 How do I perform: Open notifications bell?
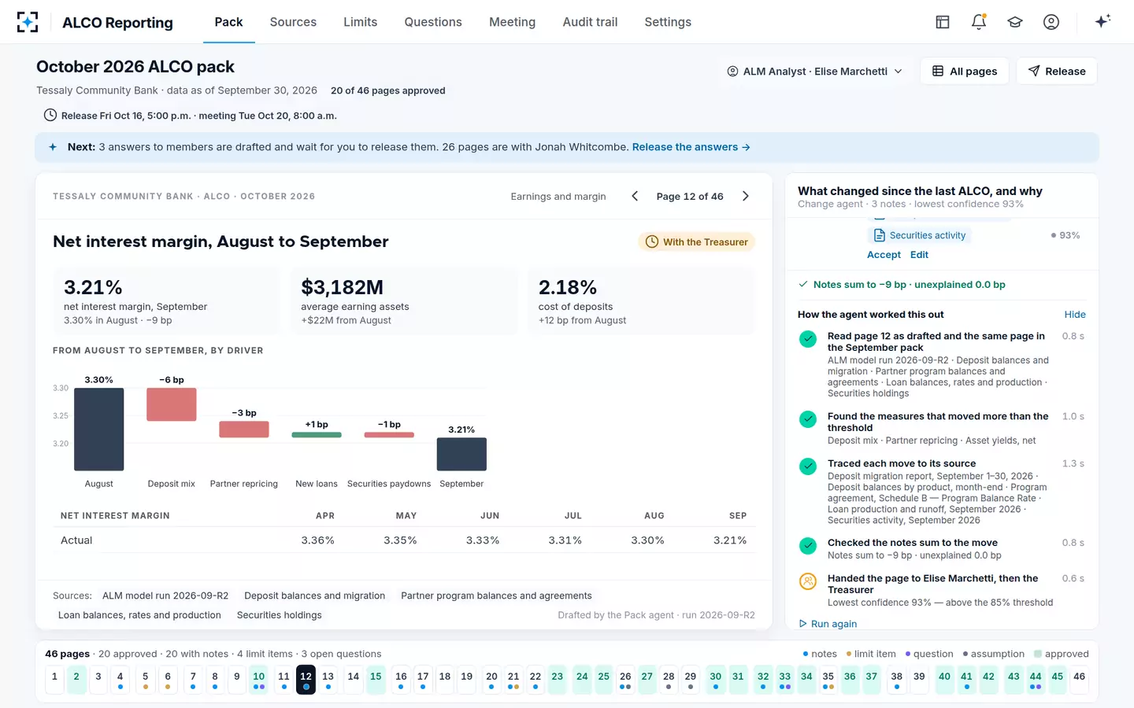(979, 22)
